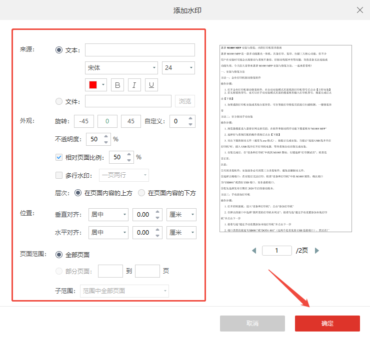Increase the vertical alignment offset
The height and width of the screenshot is (341, 370).
[x=157, y=212]
